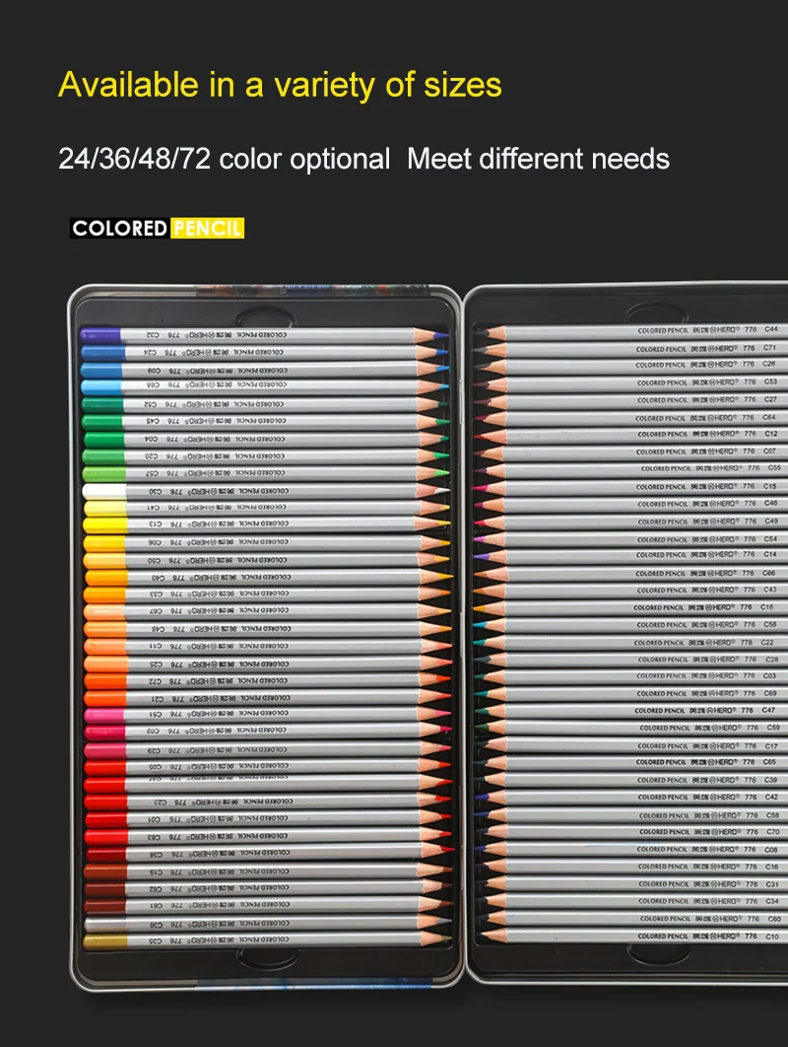Click the pencil code "C44"
Screen dimensions: 788x1047
click(x=770, y=329)
